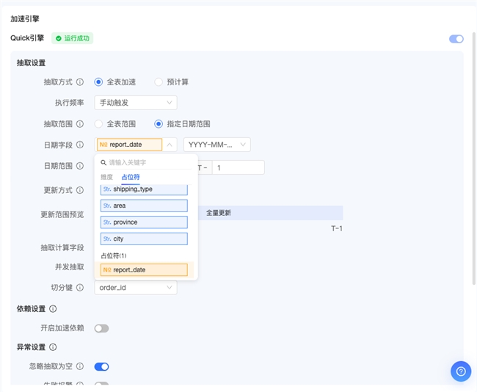Switch to the 维度 tab in the field list
This screenshot has width=477, height=392.
tap(106, 177)
